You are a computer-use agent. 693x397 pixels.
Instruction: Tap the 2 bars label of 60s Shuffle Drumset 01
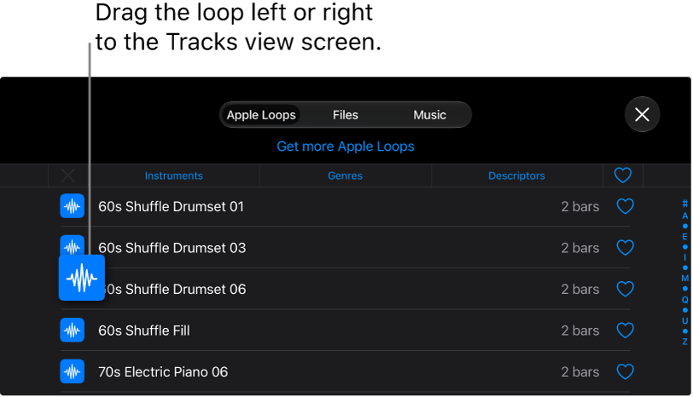579,206
